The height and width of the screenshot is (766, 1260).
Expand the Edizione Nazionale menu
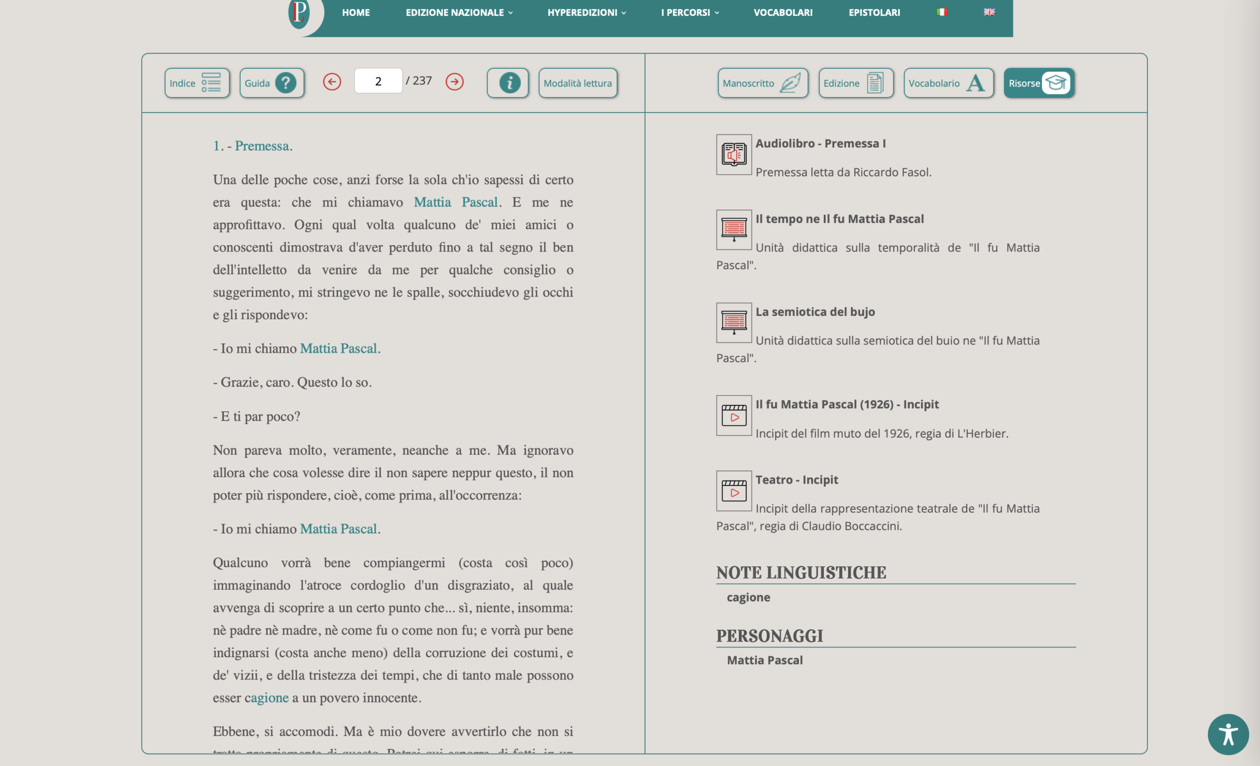pos(459,12)
